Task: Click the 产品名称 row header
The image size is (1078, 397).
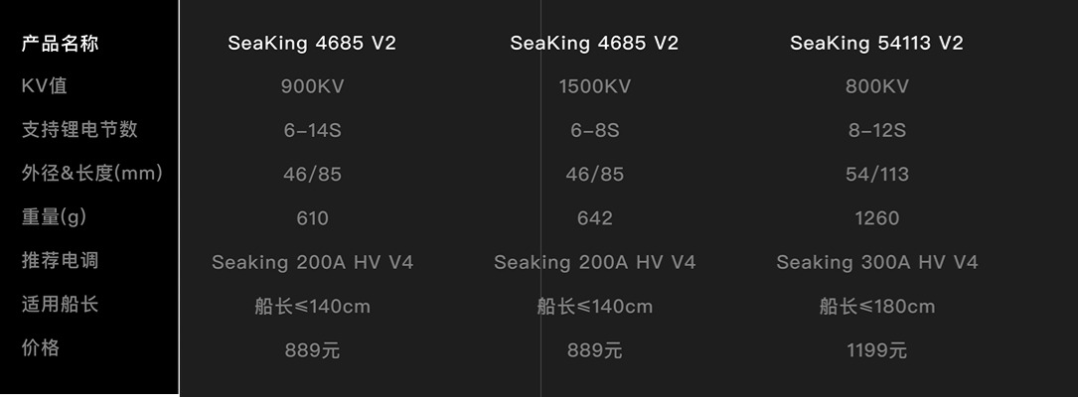Action: coord(60,44)
